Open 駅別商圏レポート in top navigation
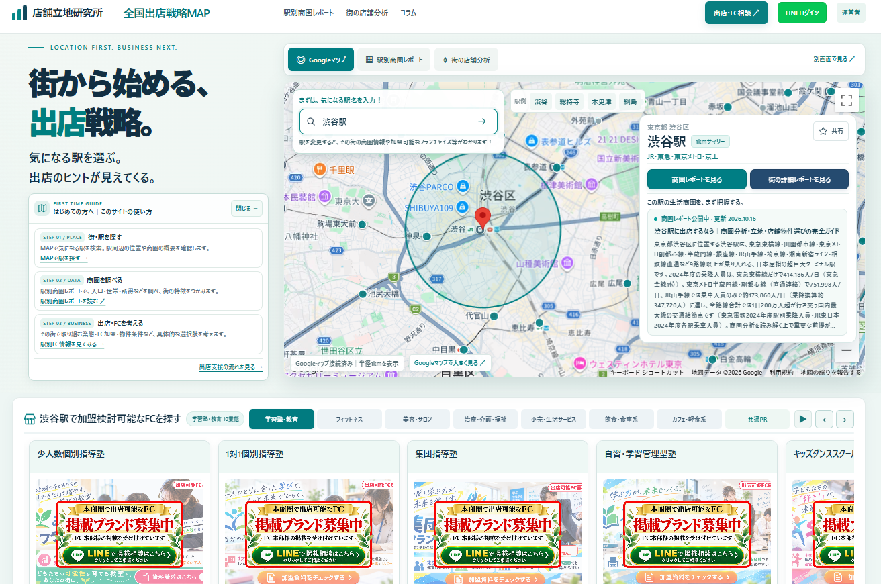This screenshot has width=881, height=584. (x=308, y=13)
